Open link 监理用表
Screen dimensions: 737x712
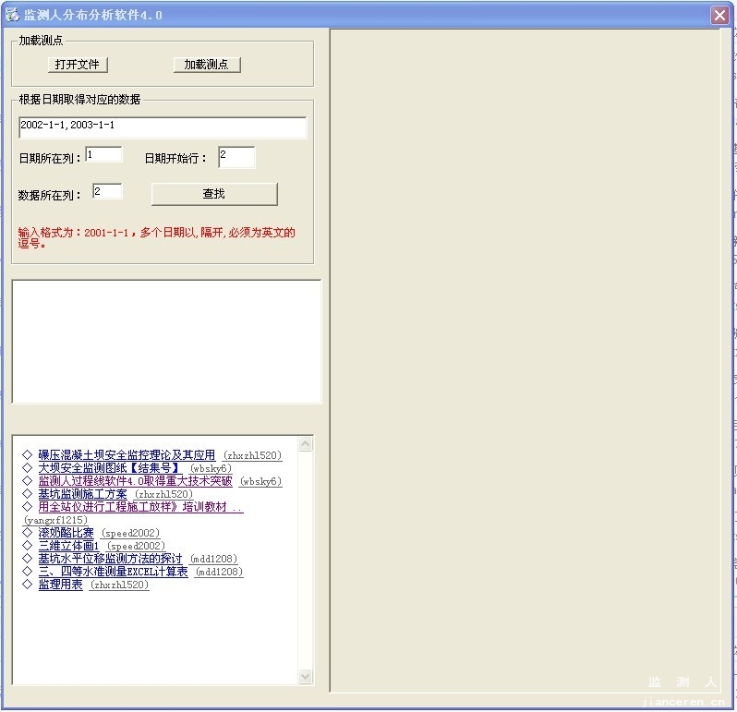click(61, 585)
